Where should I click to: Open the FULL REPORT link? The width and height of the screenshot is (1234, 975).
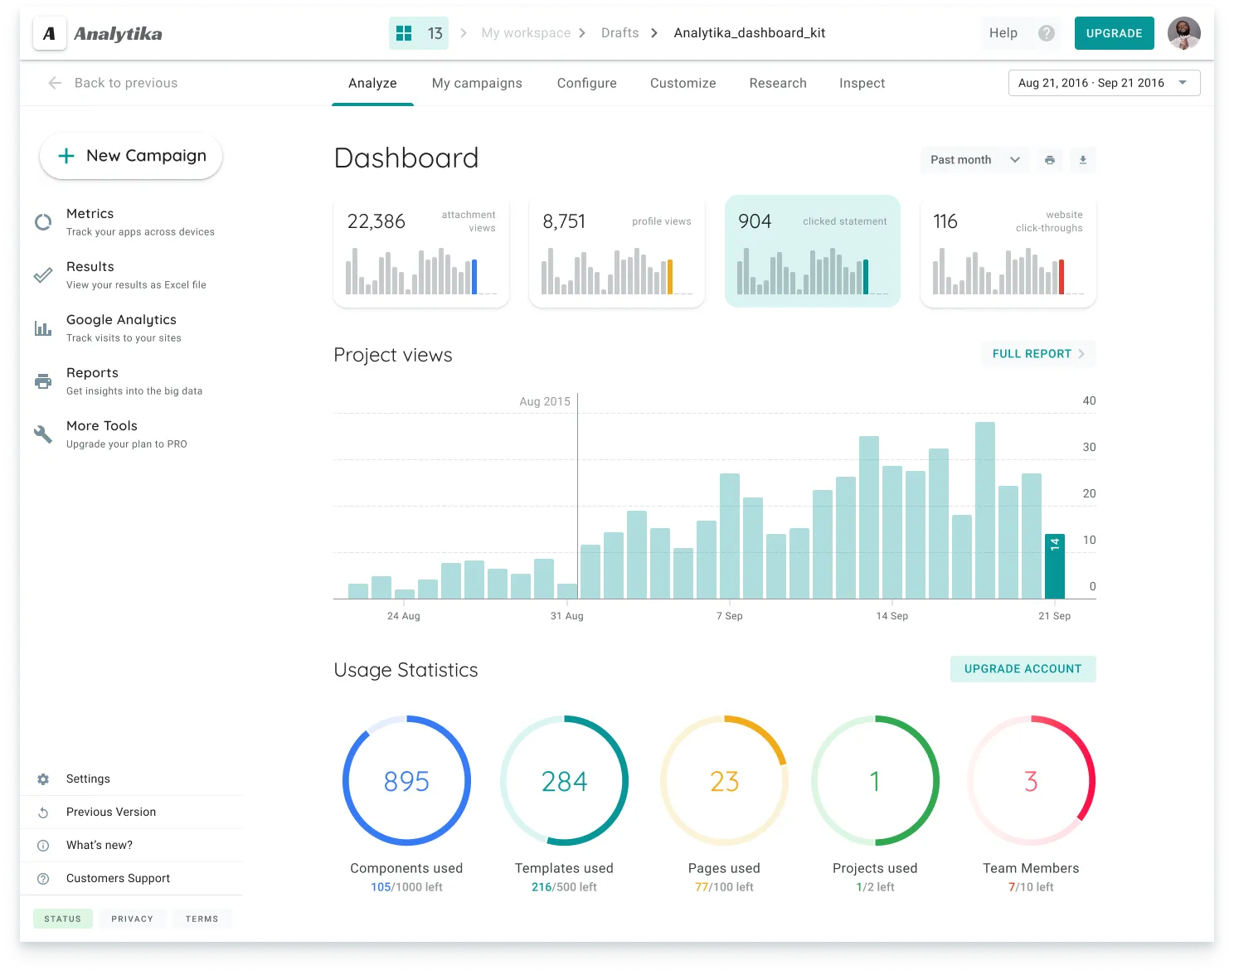coord(1037,354)
